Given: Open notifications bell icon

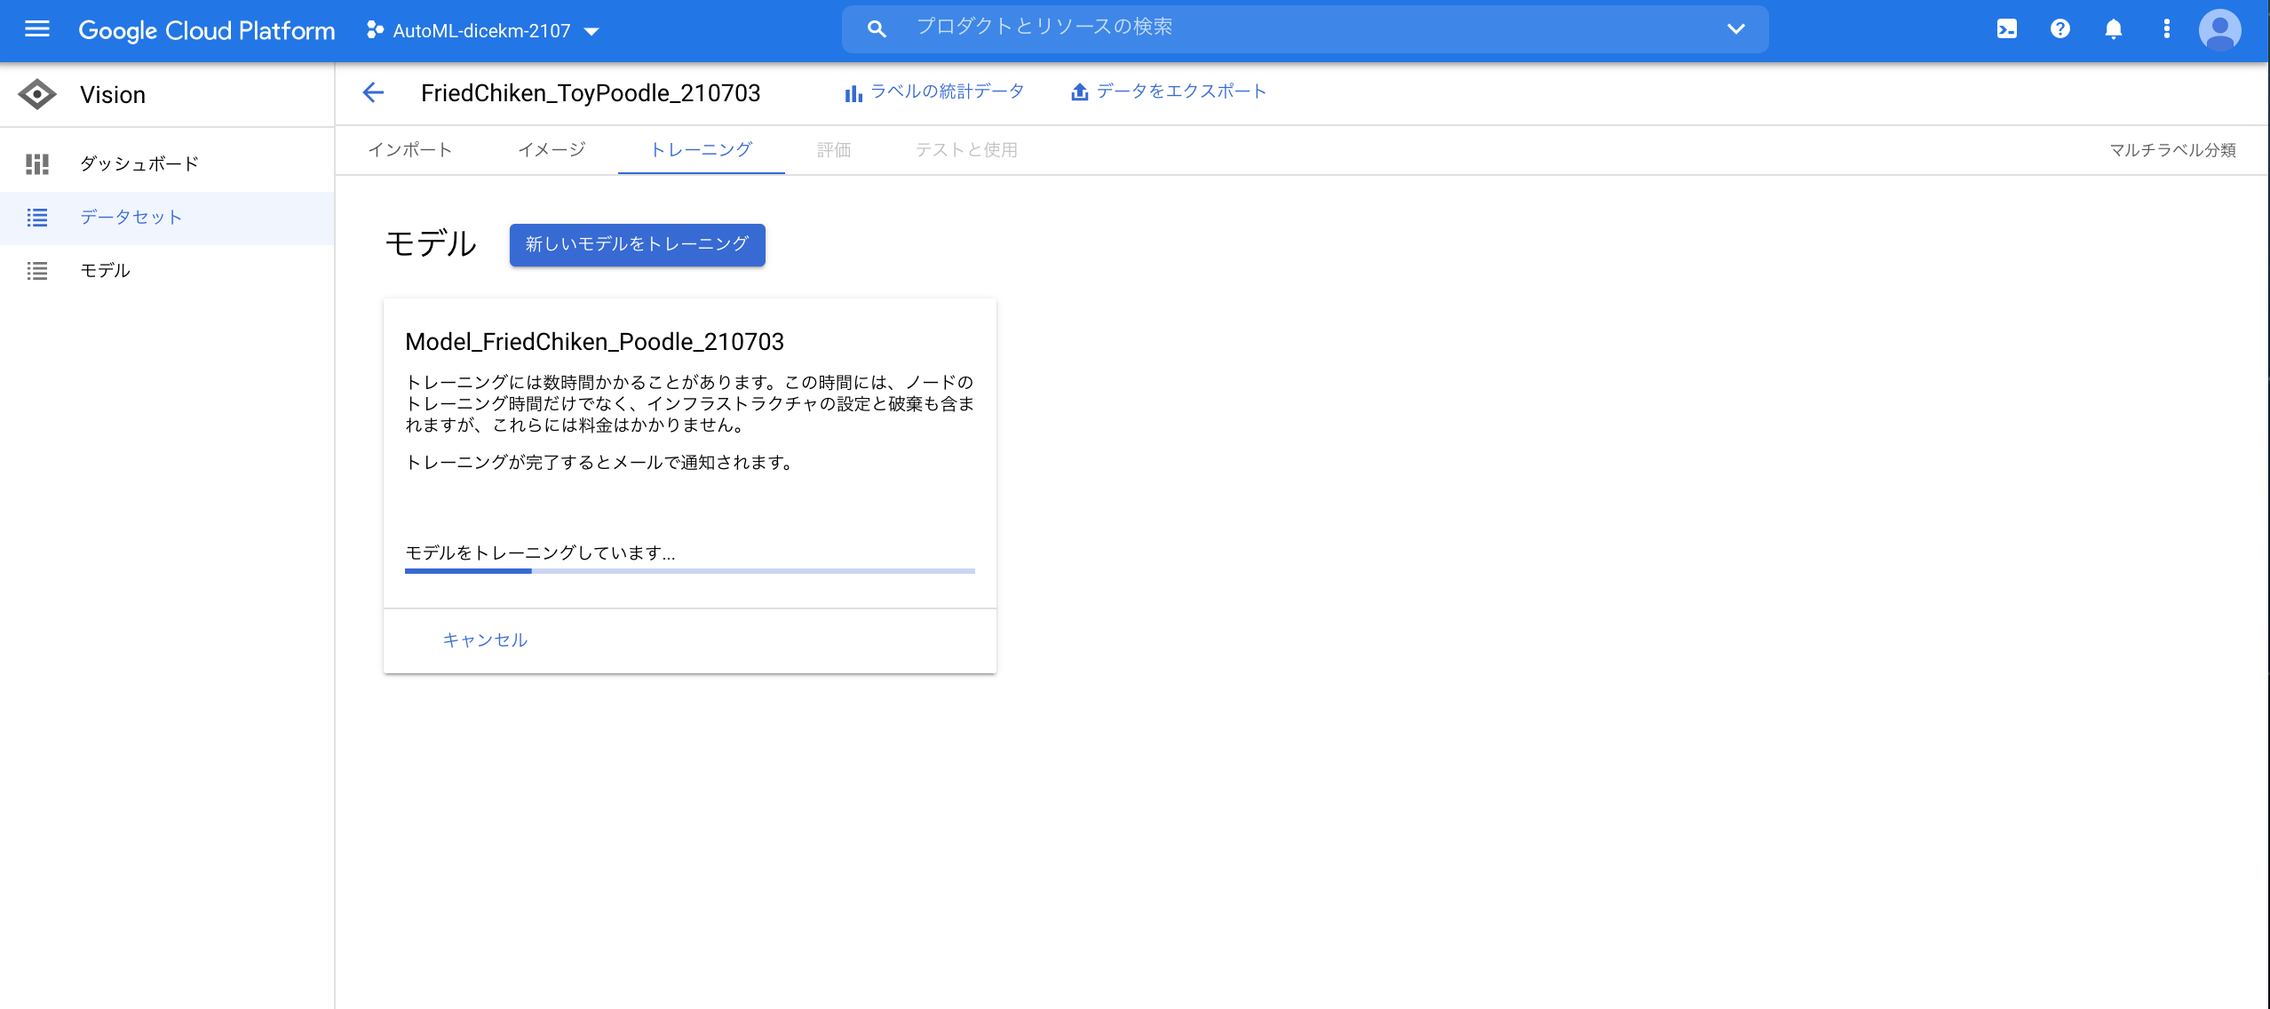Looking at the screenshot, I should click(x=2113, y=29).
